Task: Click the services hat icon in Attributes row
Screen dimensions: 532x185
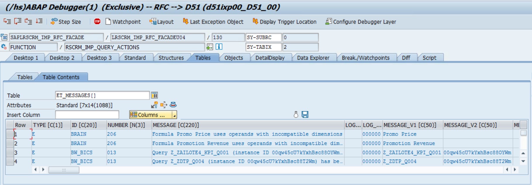Action: coord(173,105)
